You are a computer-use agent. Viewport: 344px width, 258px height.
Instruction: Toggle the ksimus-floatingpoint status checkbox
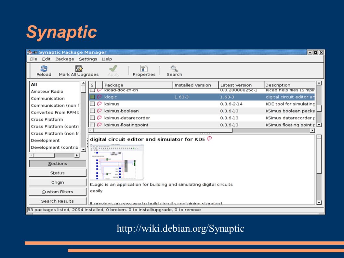click(x=92, y=125)
